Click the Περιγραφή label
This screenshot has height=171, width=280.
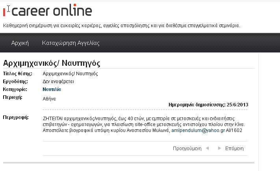pos(16,117)
